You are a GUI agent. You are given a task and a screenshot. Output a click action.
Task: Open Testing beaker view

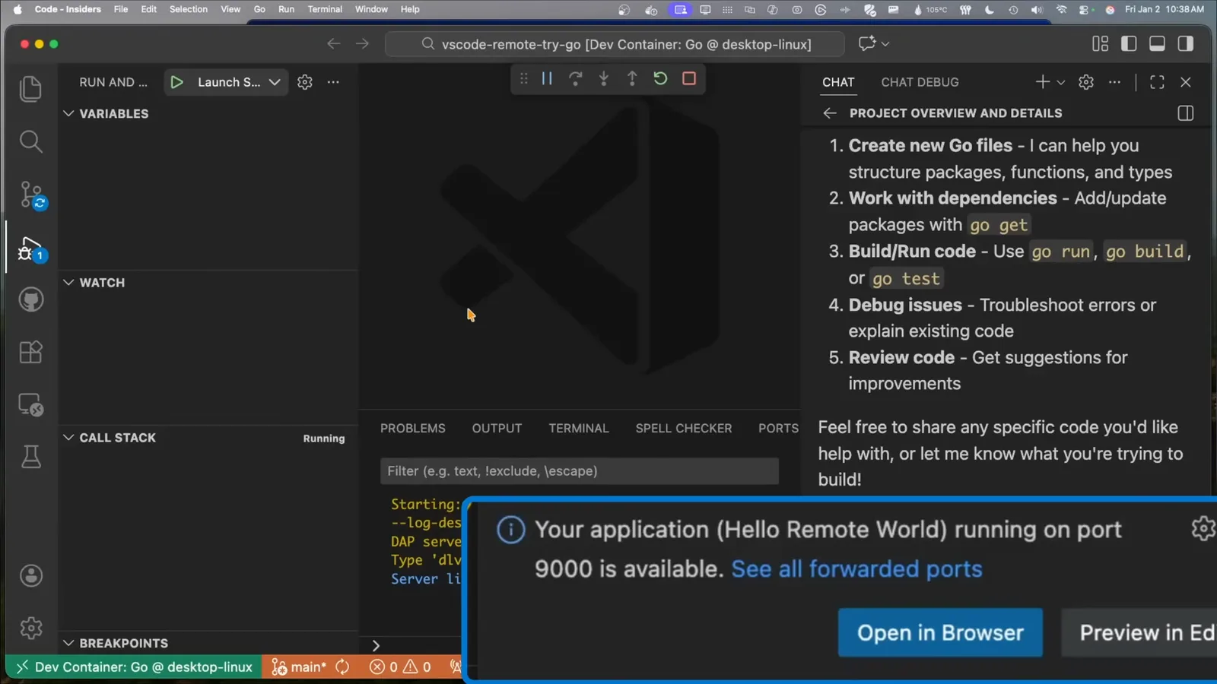tap(30, 457)
